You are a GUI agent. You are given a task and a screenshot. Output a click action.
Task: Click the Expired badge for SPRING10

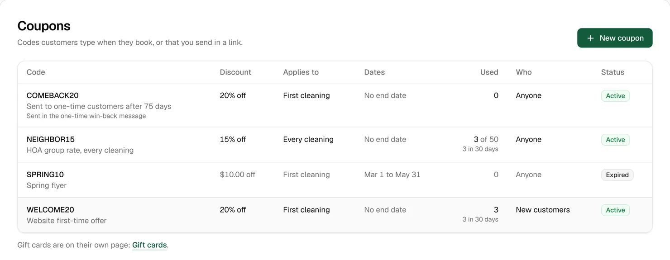(617, 175)
